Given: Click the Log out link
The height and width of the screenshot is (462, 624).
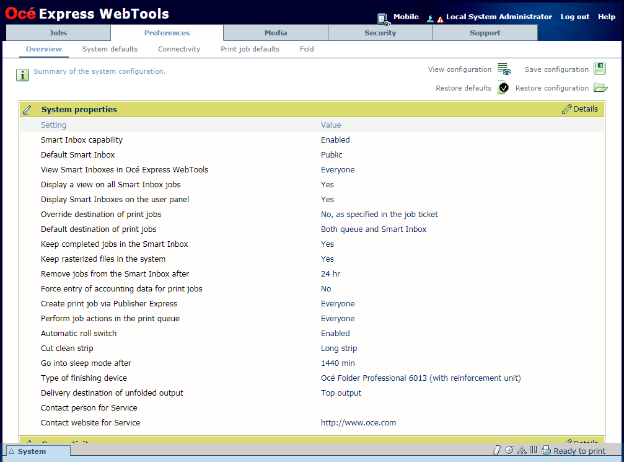Looking at the screenshot, I should click(574, 17).
